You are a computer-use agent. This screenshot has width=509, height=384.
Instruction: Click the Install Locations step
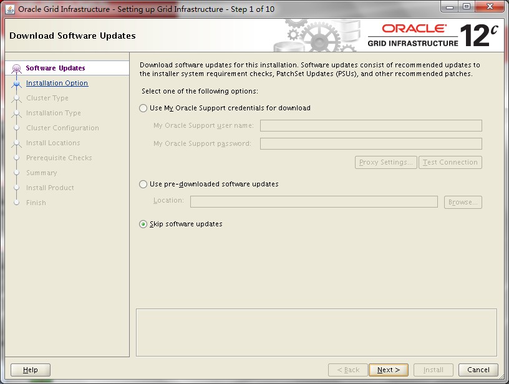tap(53, 143)
